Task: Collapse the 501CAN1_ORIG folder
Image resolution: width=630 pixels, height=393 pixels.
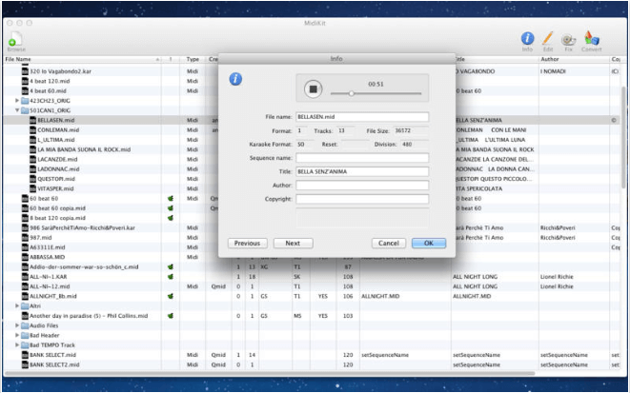Action: point(17,110)
